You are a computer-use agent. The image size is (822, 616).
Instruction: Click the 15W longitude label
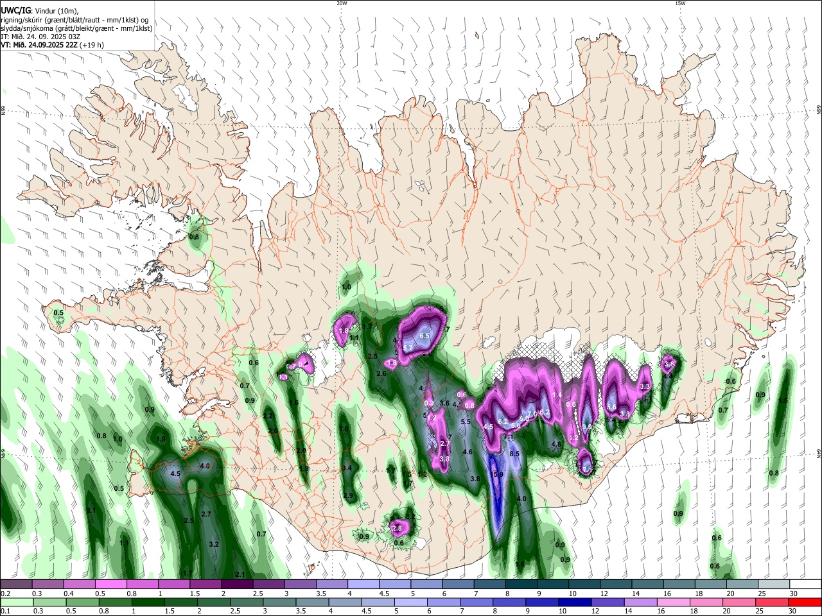679,3
